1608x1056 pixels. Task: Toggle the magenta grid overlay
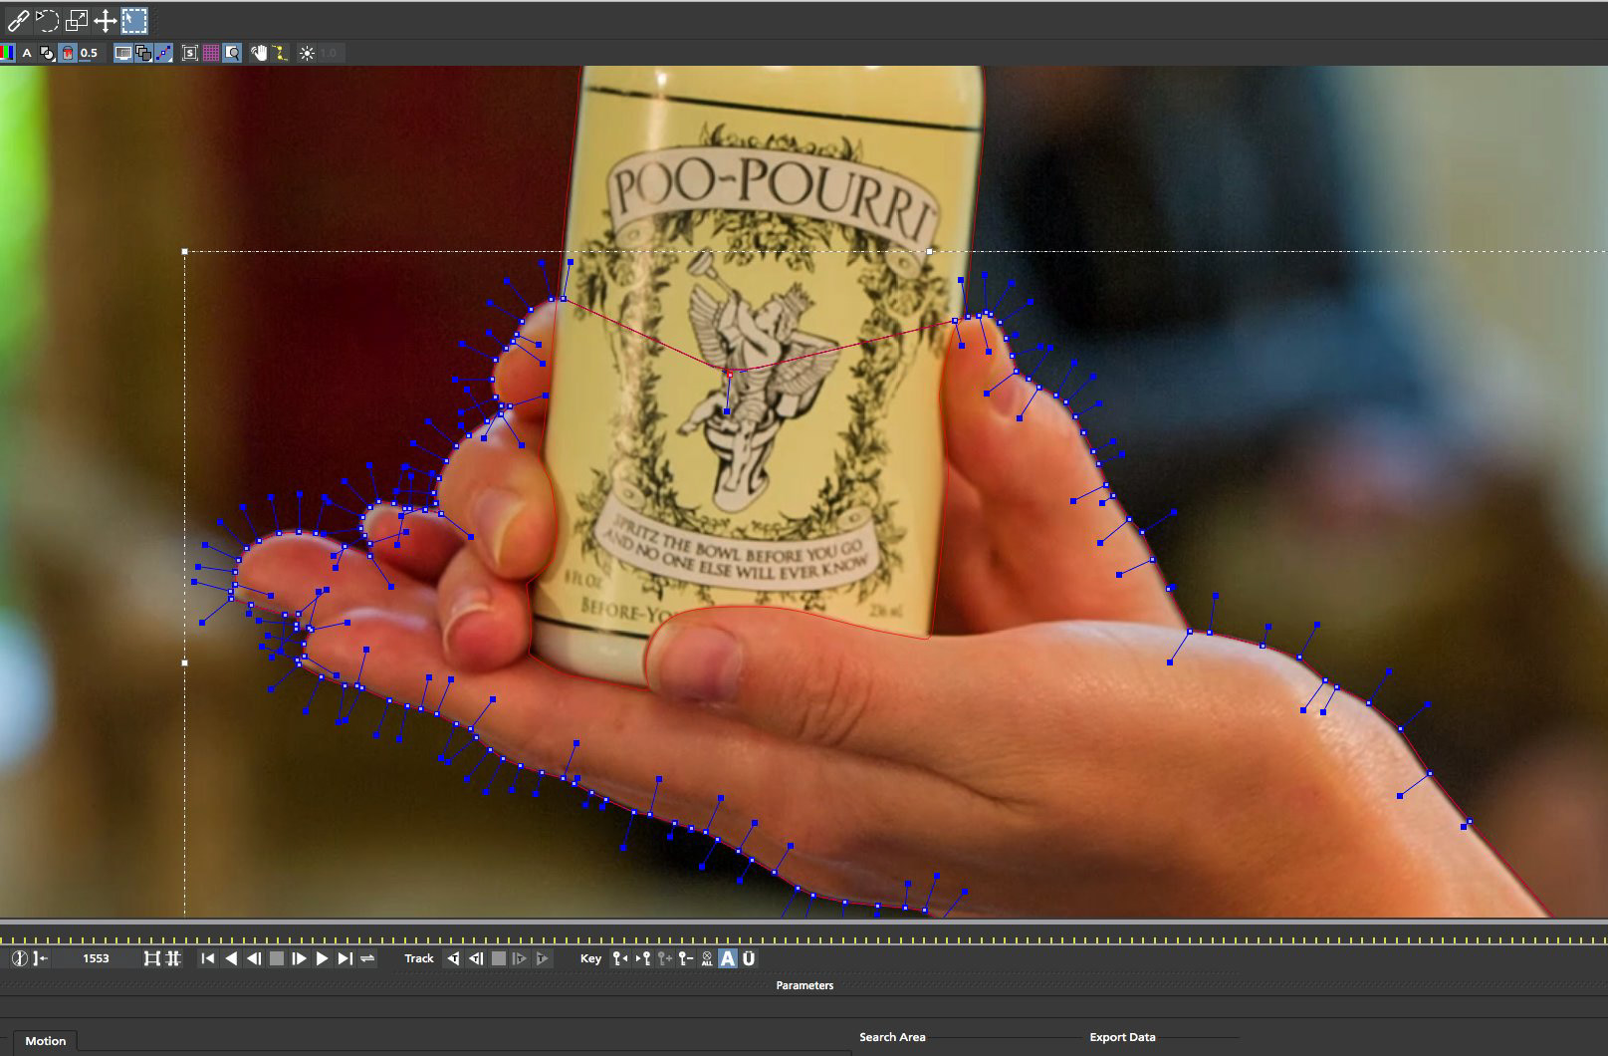coord(211,53)
